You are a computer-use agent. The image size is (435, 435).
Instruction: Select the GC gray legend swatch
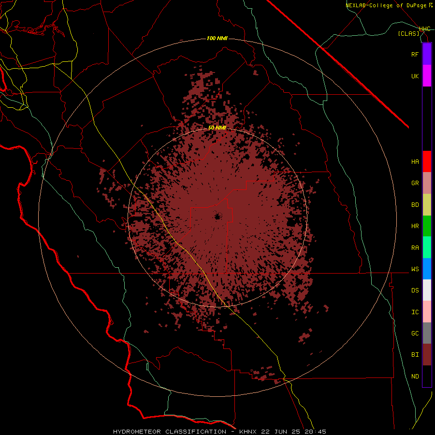tap(427, 333)
